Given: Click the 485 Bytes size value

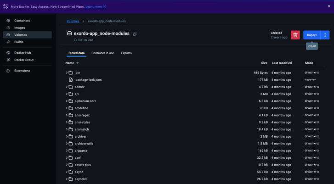Looking at the screenshot, I should pyautogui.click(x=260, y=73).
